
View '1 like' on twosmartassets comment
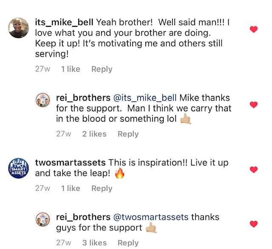point(71,188)
